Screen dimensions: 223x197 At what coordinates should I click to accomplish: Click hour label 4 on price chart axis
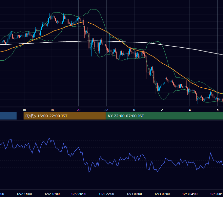[x=190, y=110]
